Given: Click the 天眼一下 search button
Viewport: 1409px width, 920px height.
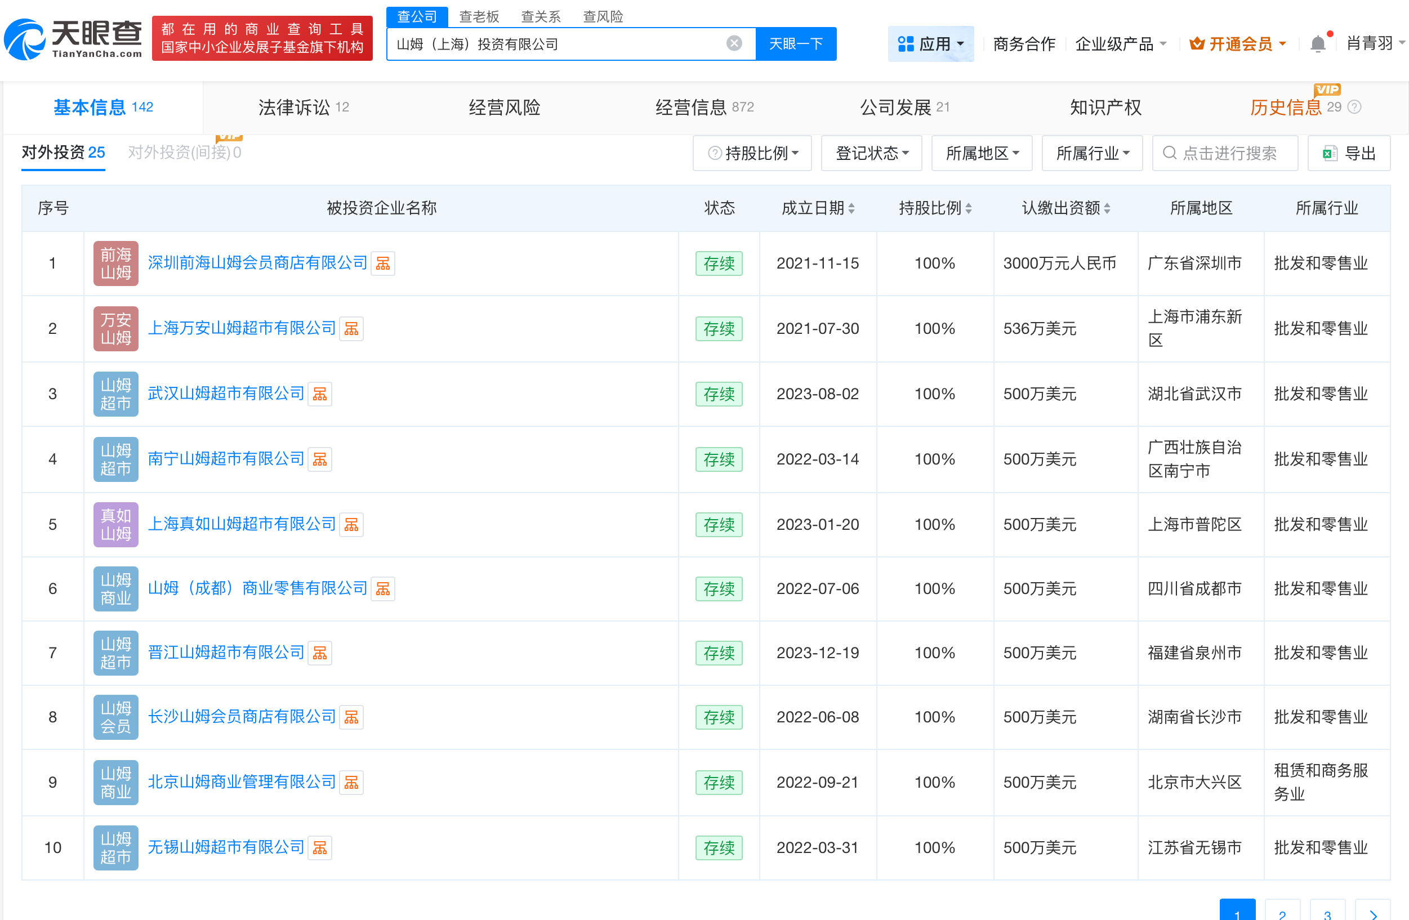Looking at the screenshot, I should [x=796, y=43].
